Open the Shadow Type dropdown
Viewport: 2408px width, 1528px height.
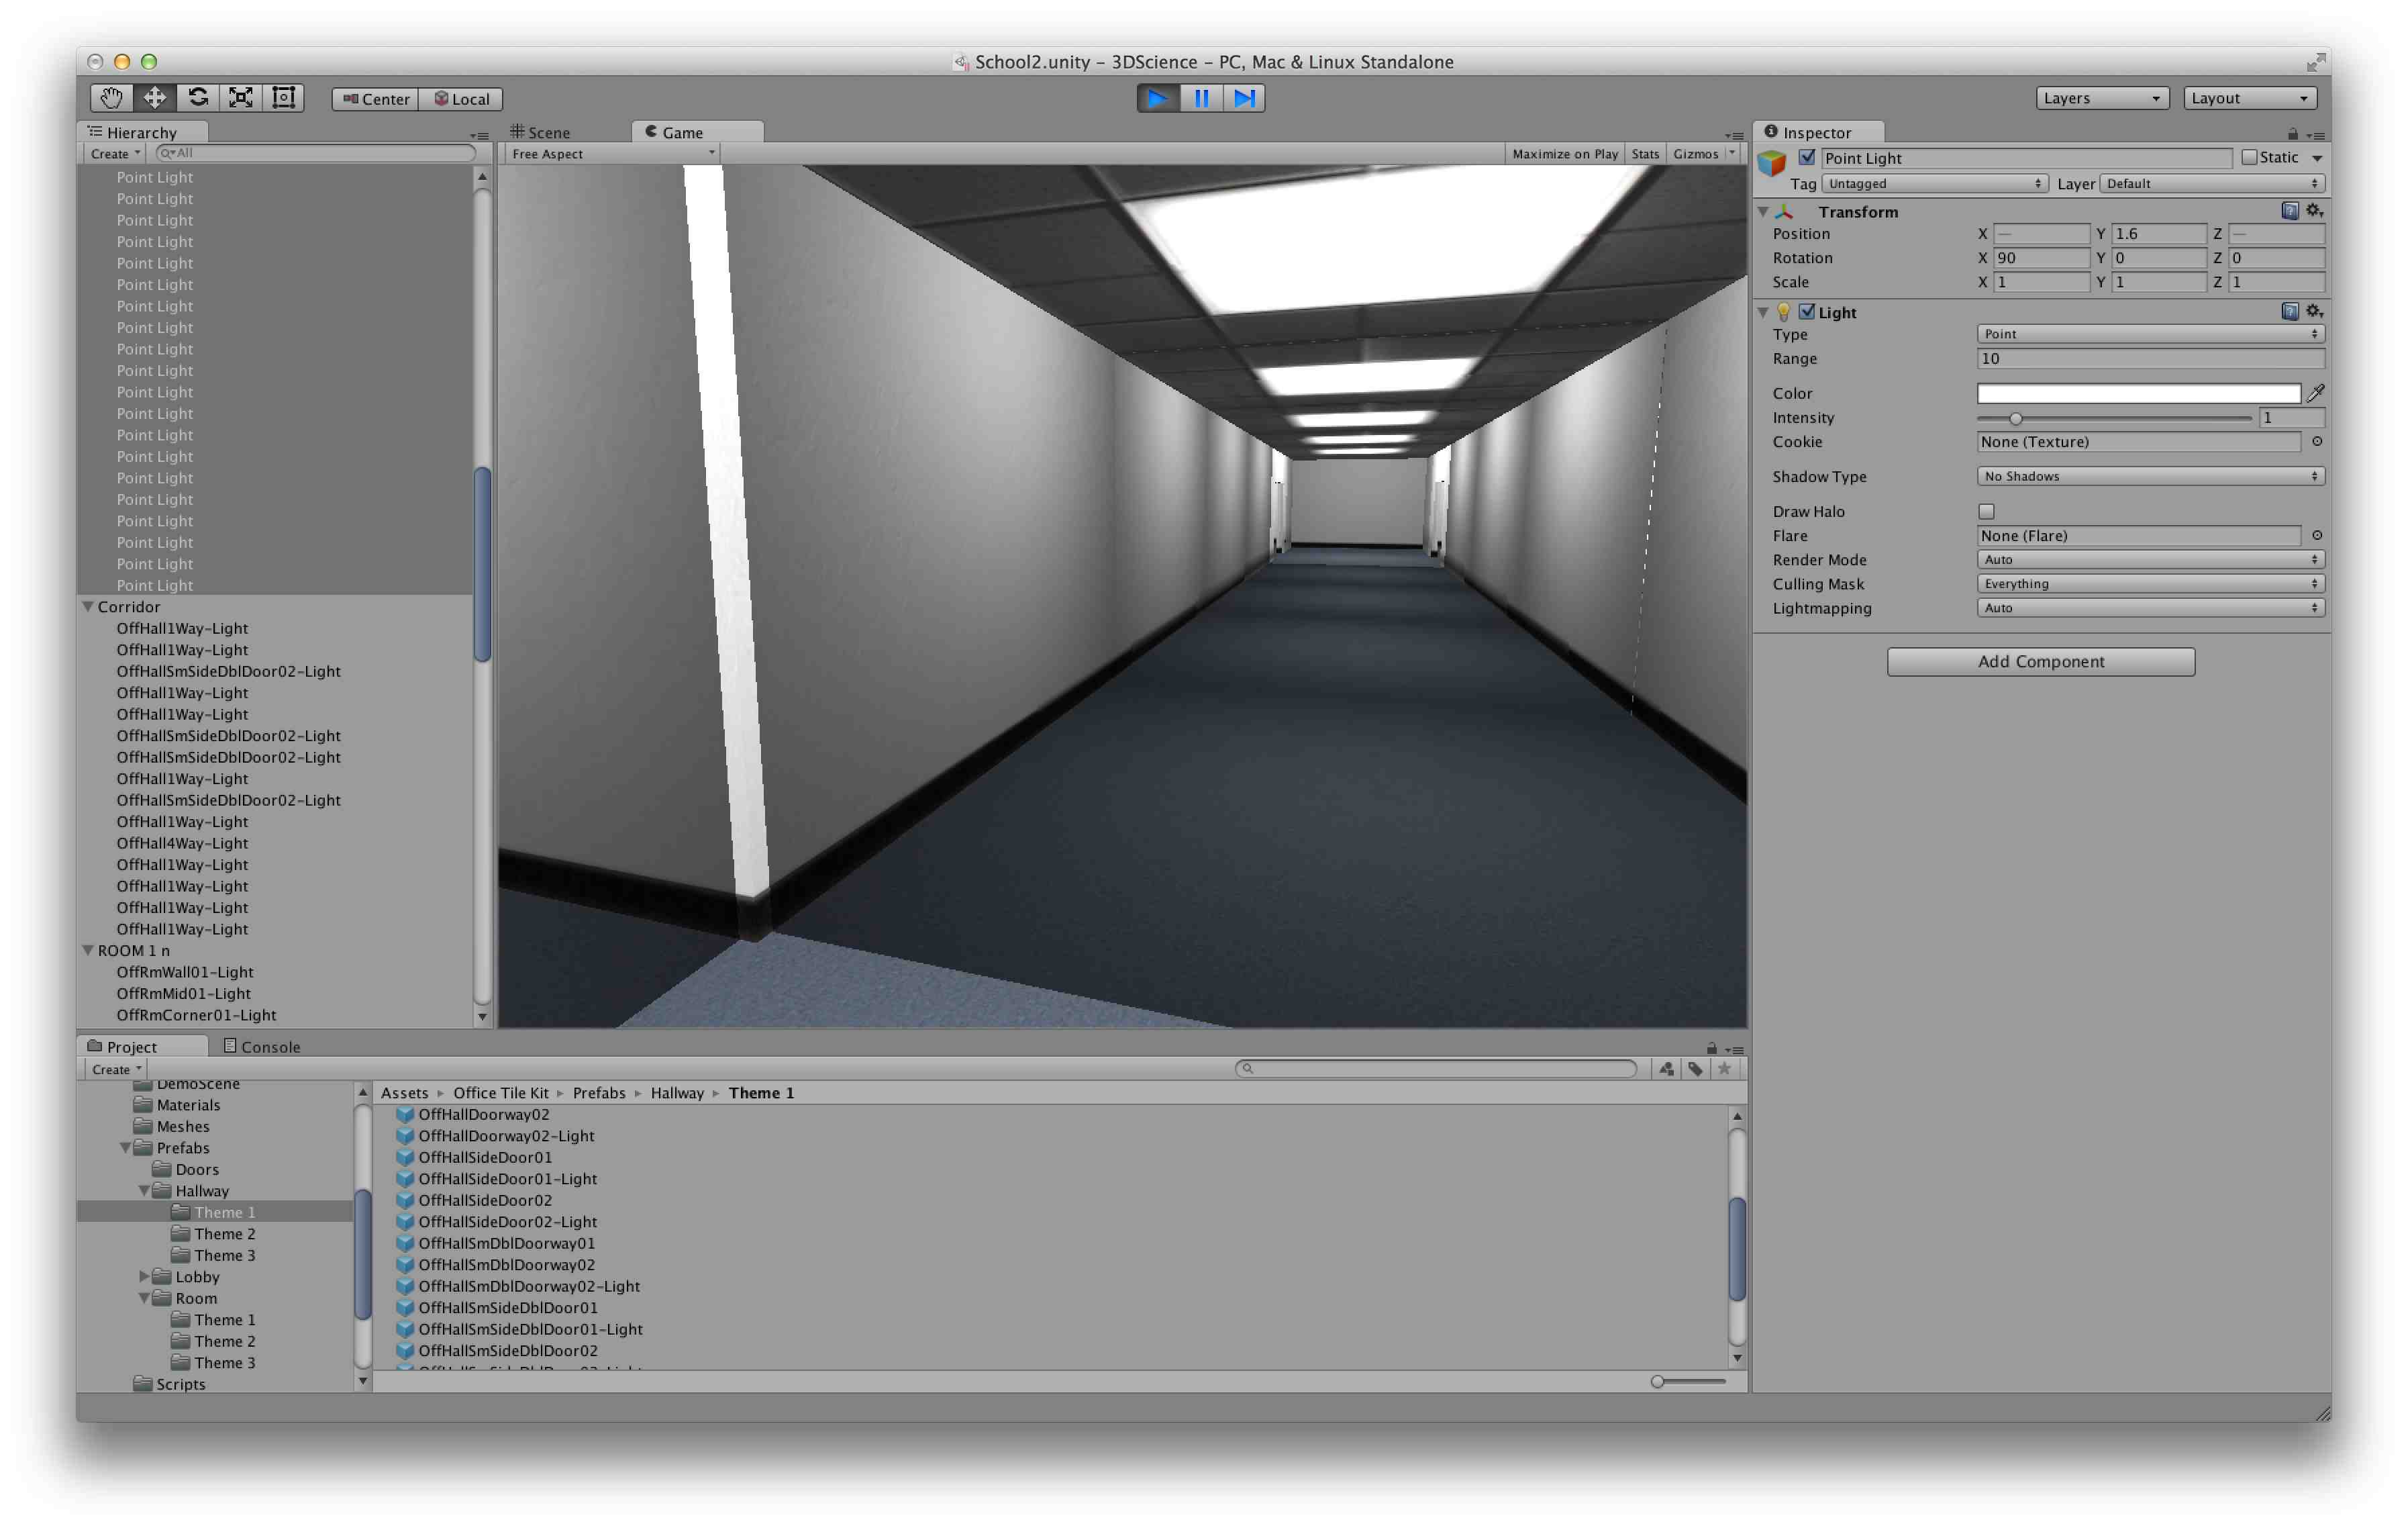2149,476
